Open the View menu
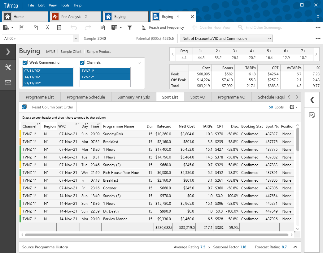 (53, 5)
